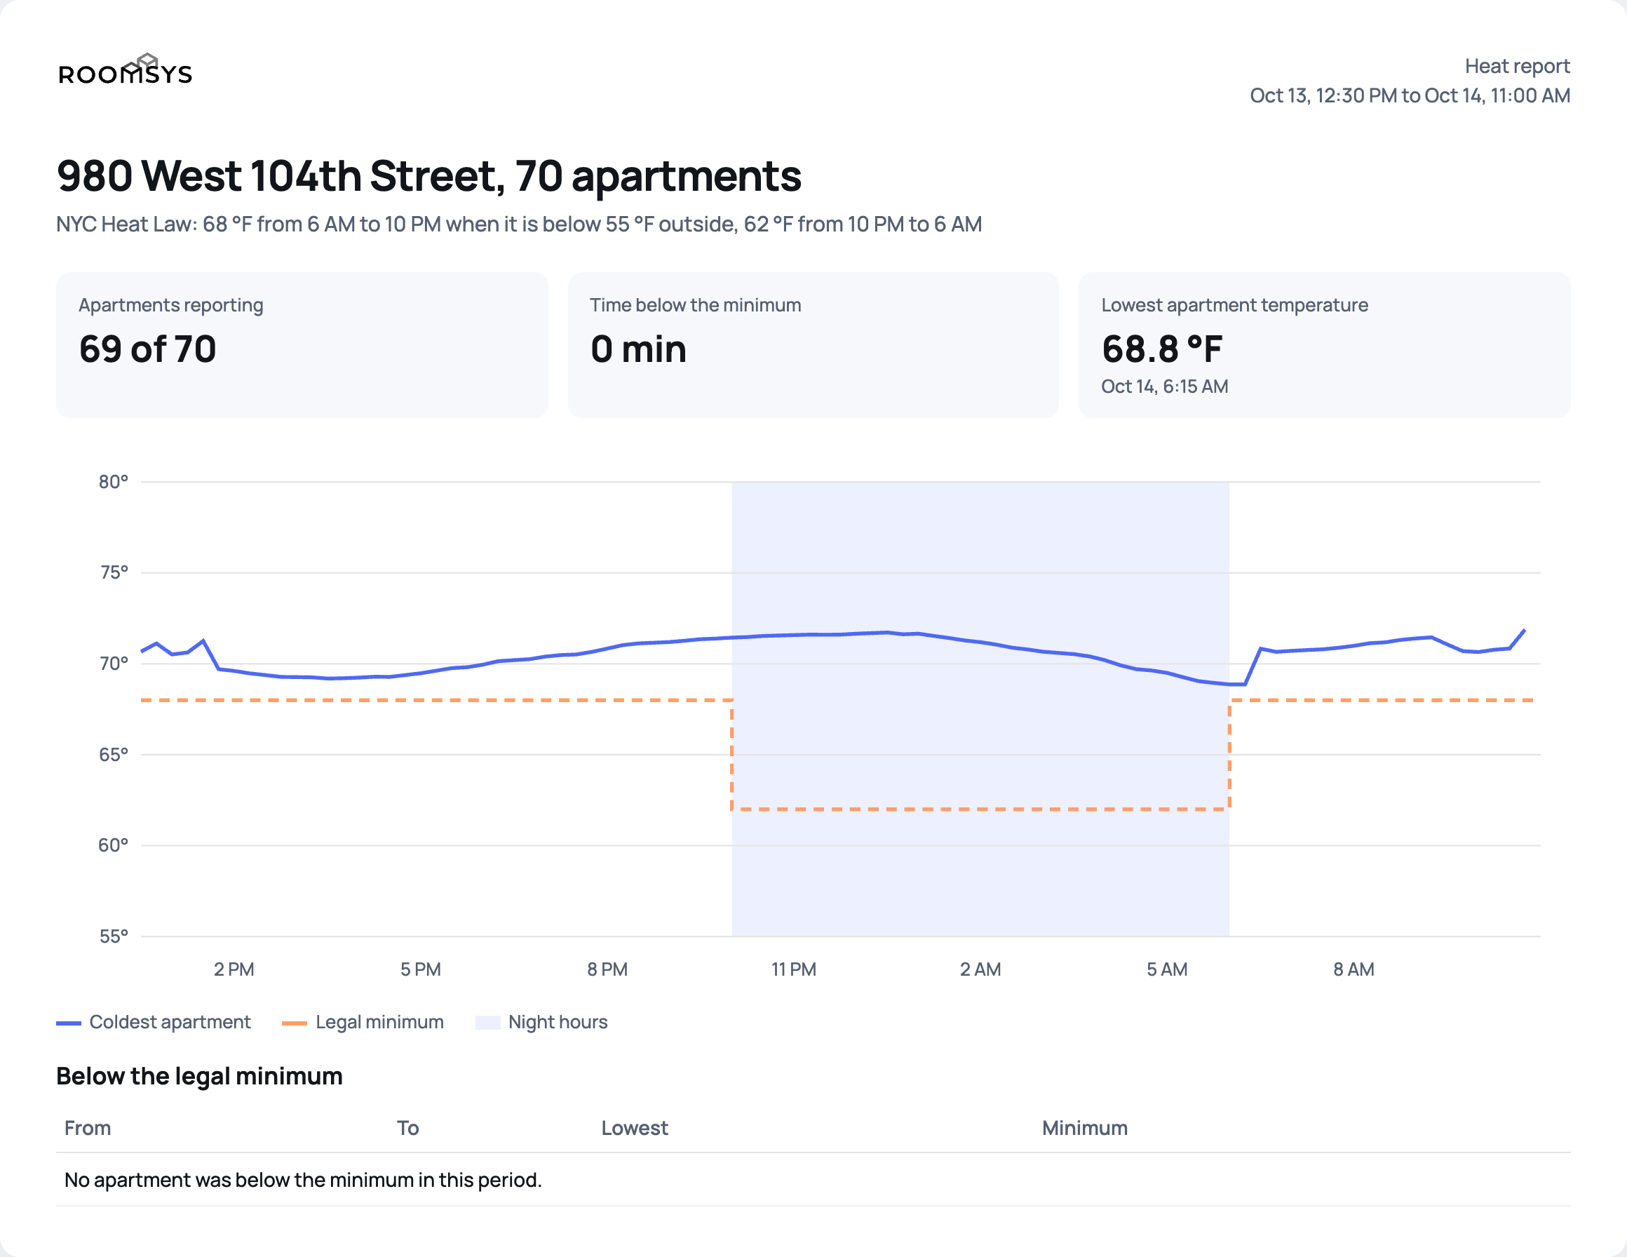Click the '5 PM' x-axis label

[420, 969]
